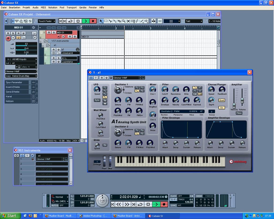Image resolution: width=274 pixels, height=219 pixels.
Task: Click the Snap to zero crossing icon
Action: point(160,21)
